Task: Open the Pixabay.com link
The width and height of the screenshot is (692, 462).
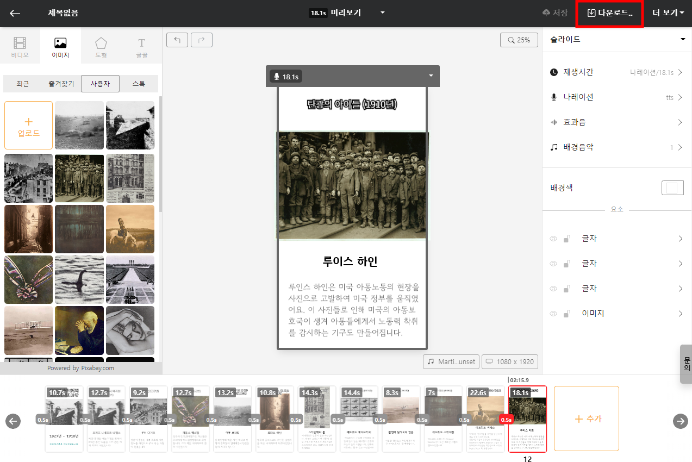Action: pos(98,368)
